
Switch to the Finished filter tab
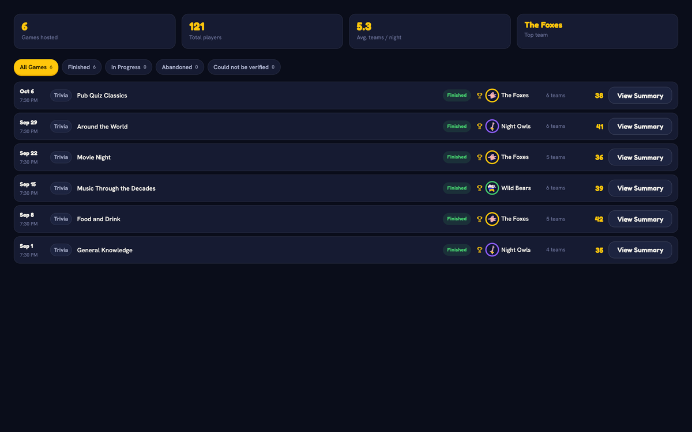pyautogui.click(x=82, y=67)
